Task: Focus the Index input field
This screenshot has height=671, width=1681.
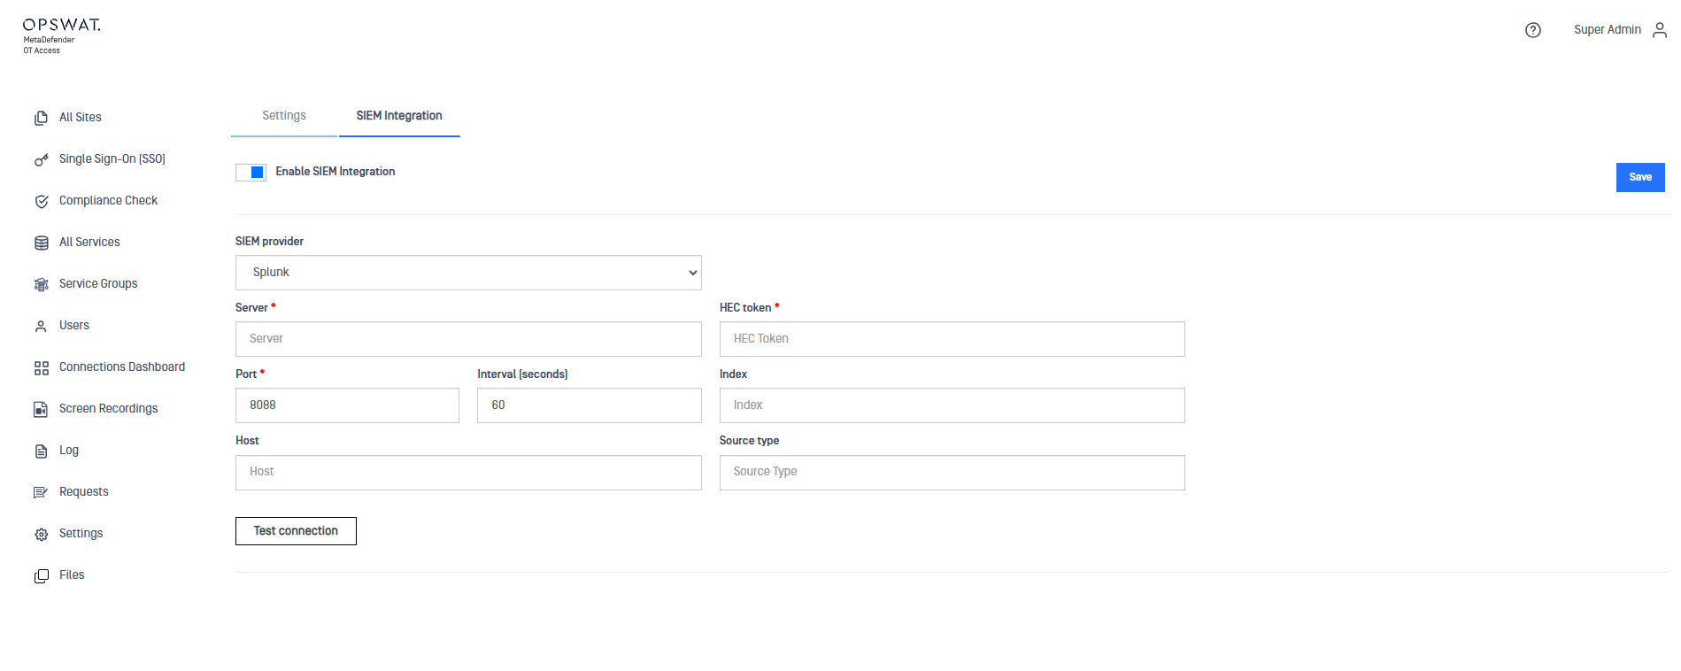Action: (952, 405)
